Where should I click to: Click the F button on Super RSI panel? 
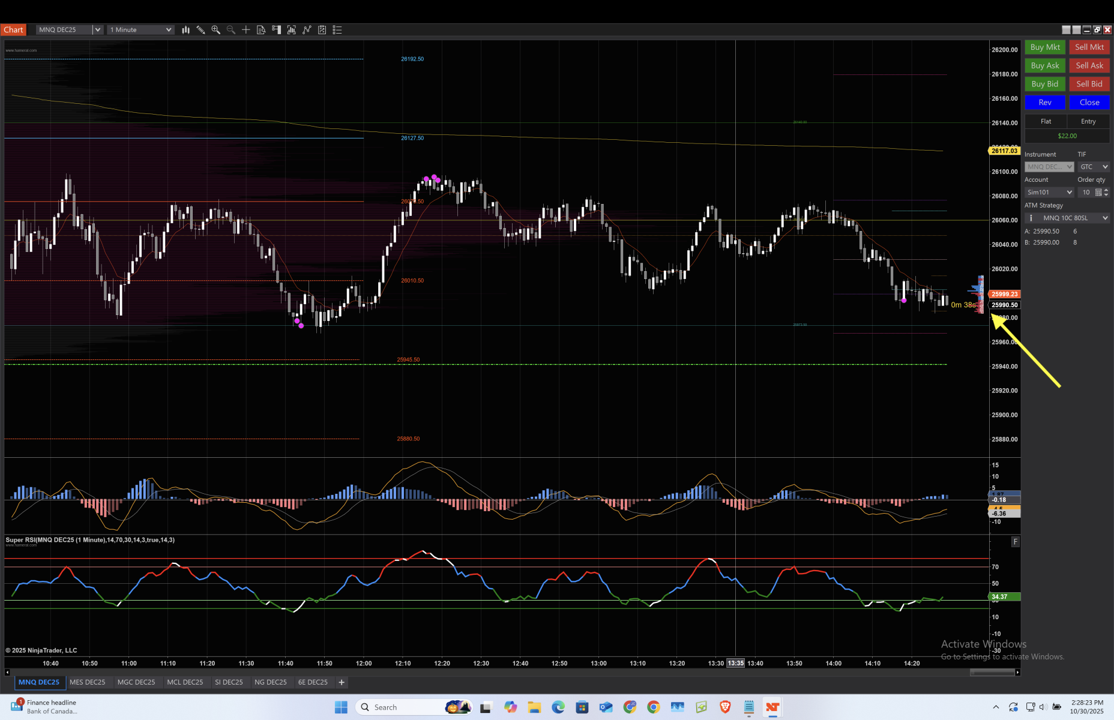pos(1015,542)
